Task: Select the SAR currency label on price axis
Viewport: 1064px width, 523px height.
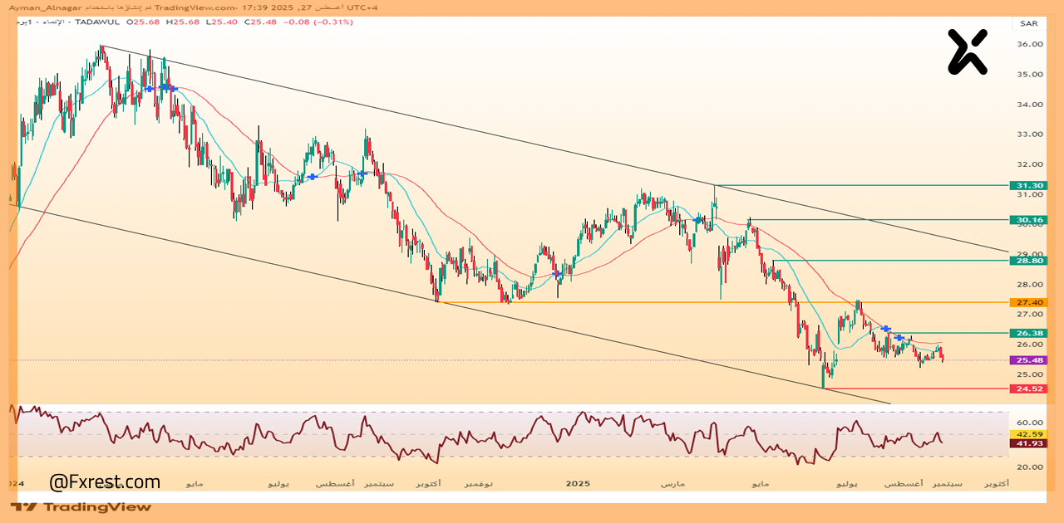Action: pyautogui.click(x=1027, y=23)
